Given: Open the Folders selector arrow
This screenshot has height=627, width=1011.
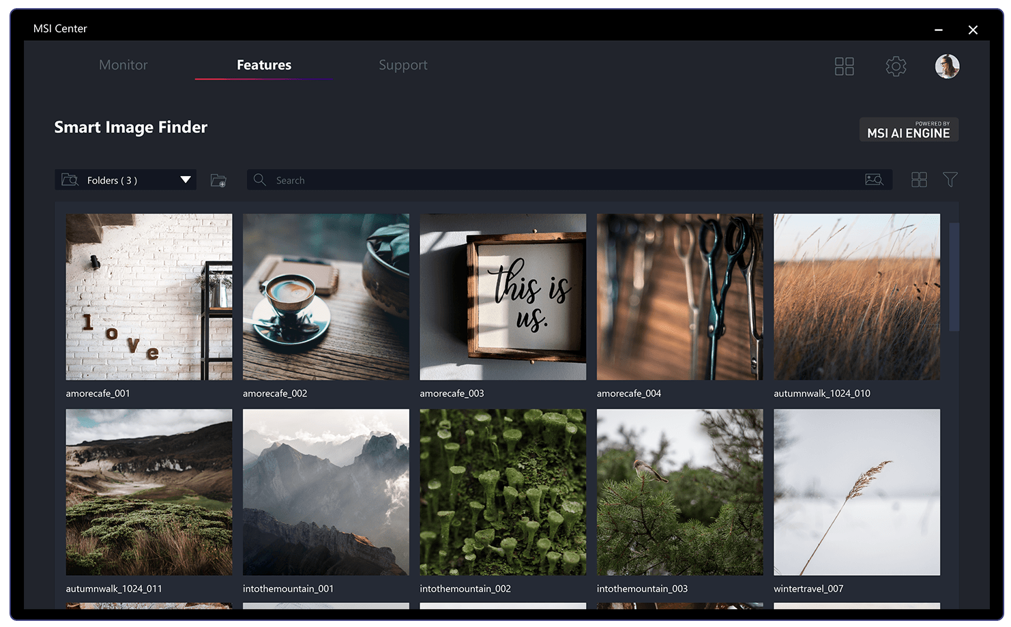Looking at the screenshot, I should 185,179.
